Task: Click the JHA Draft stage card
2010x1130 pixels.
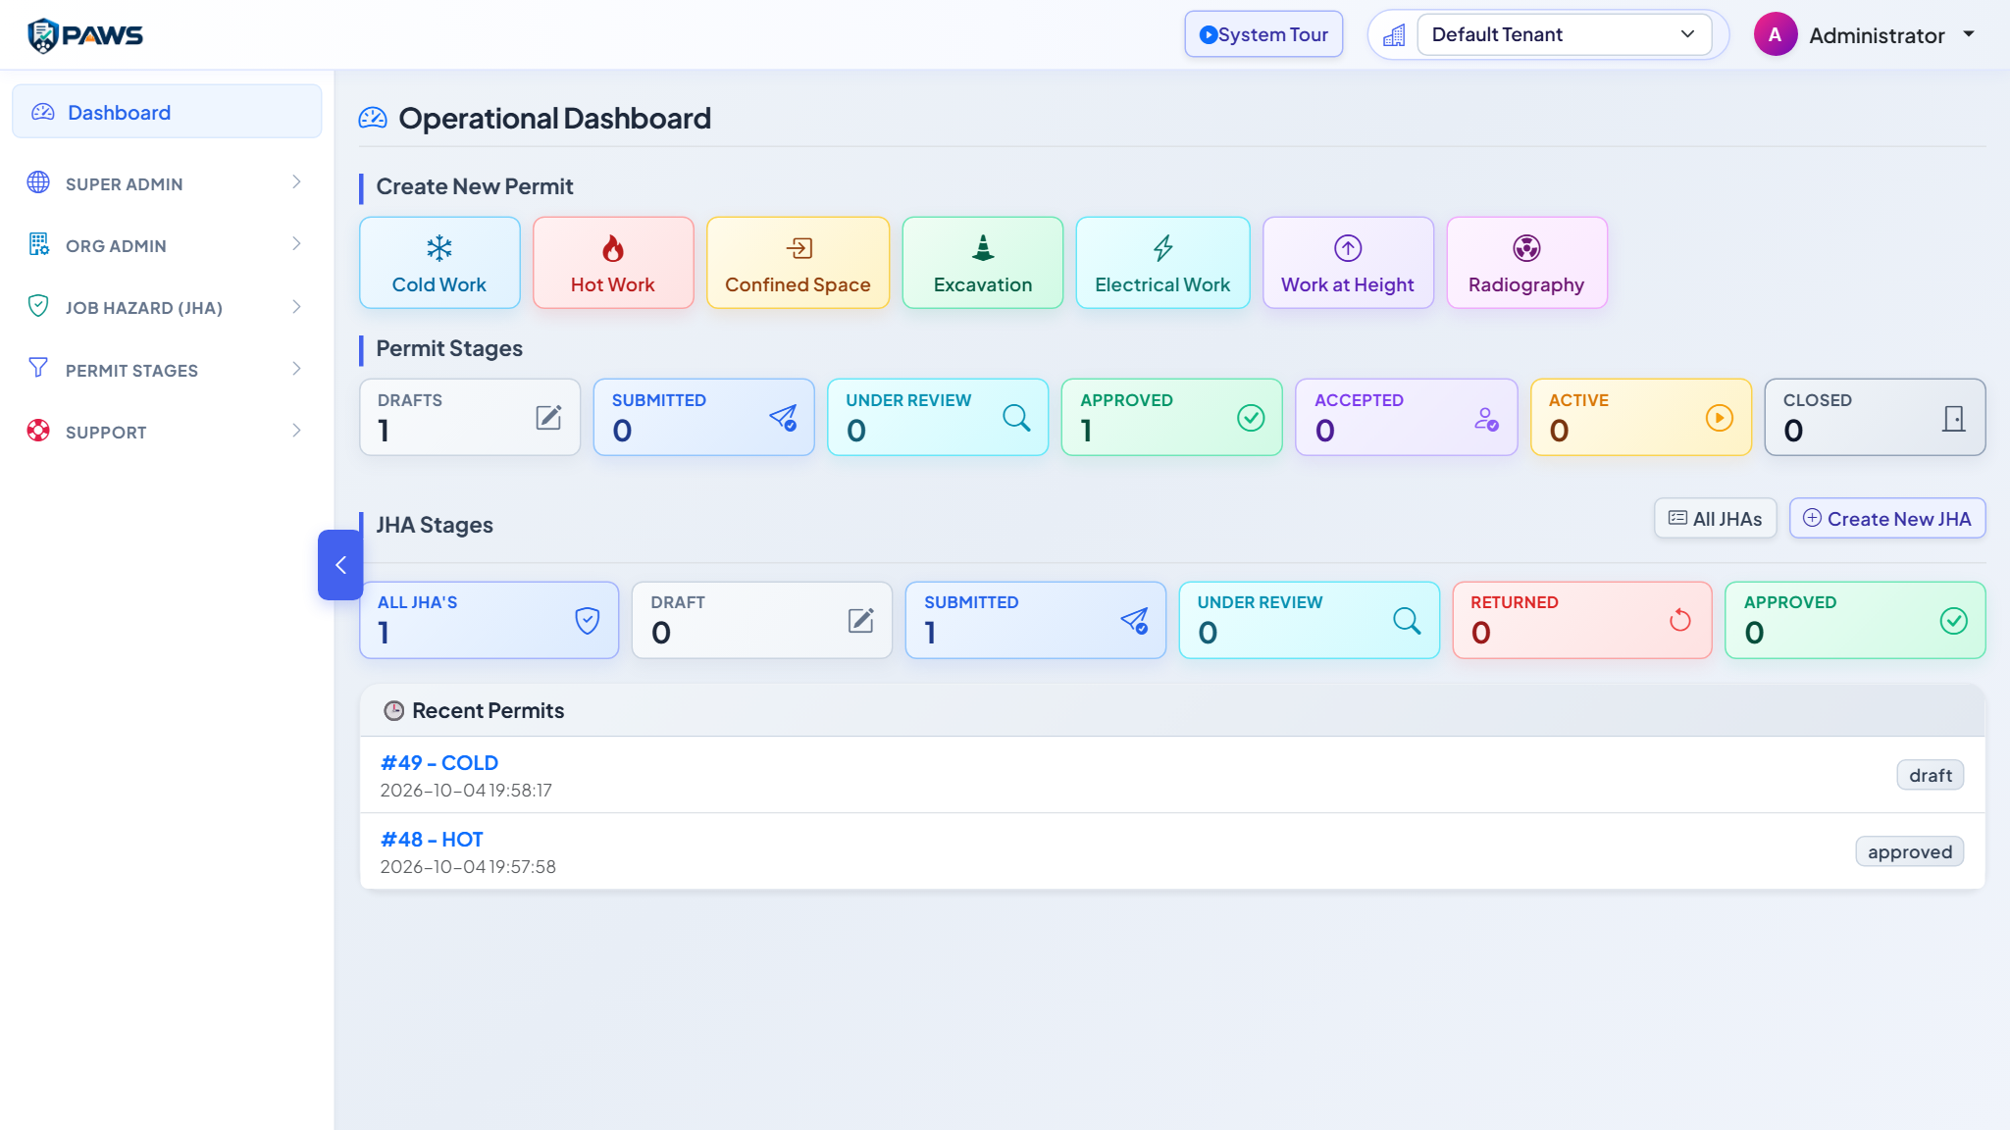Action: click(x=762, y=620)
